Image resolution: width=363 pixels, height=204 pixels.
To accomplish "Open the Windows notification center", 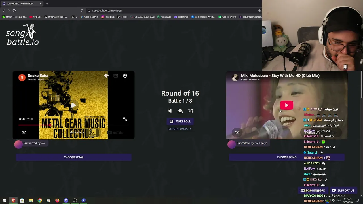I will point(357,201).
